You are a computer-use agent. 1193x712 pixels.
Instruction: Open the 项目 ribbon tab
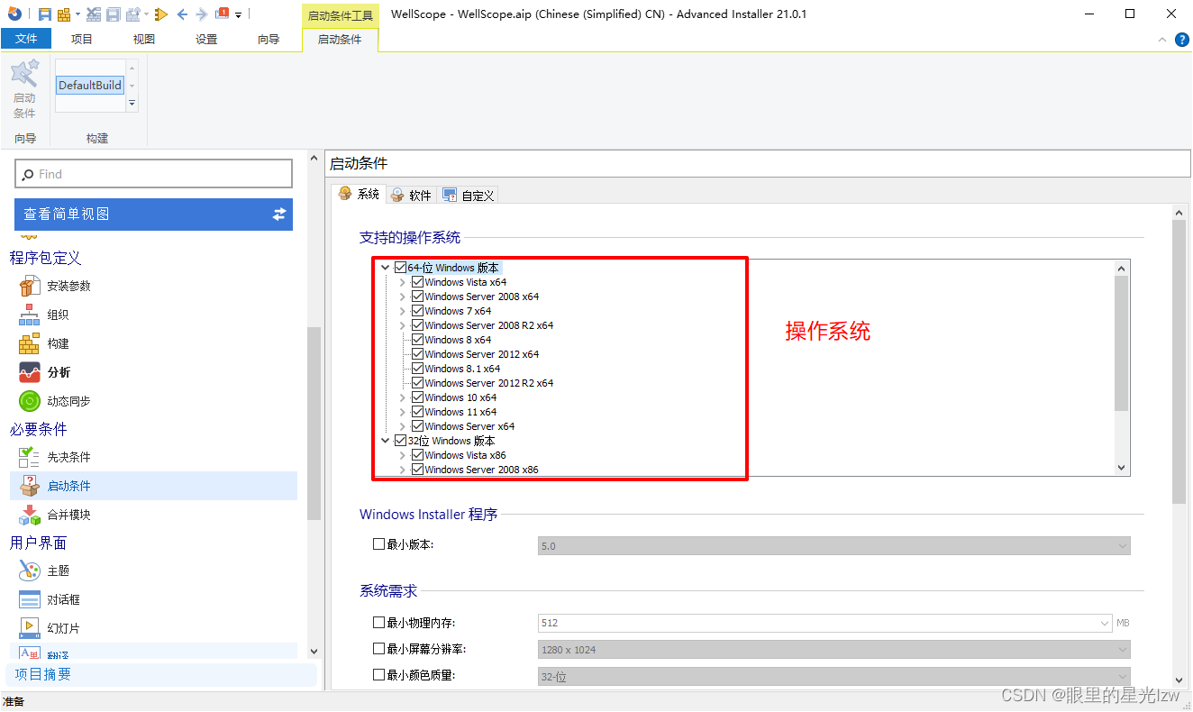pos(82,39)
